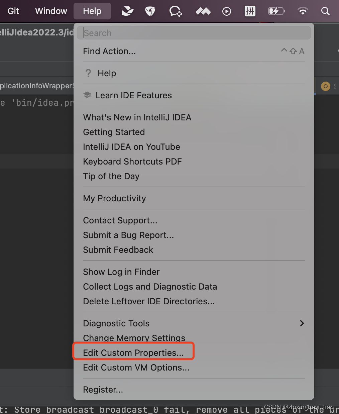Screen dimensions: 339x414
Task: Open the chat bubble status icon
Action: coord(176,11)
